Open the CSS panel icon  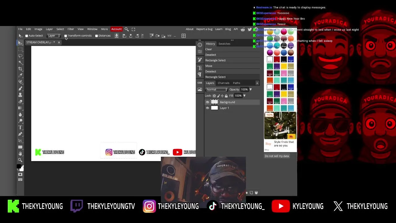click(x=200, y=83)
